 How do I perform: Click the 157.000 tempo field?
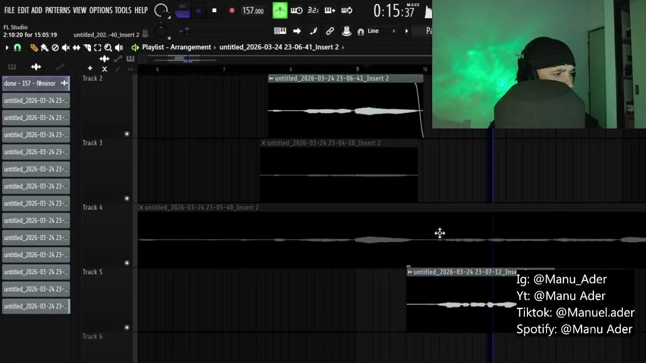coord(253,11)
